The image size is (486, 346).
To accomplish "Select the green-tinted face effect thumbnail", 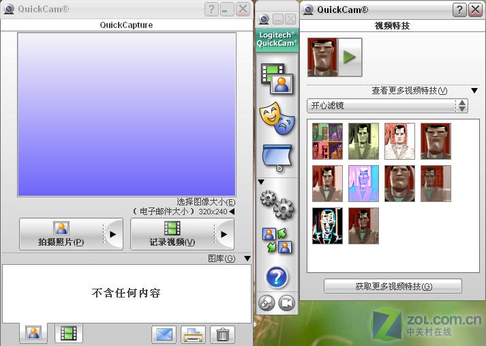I will pos(363,141).
